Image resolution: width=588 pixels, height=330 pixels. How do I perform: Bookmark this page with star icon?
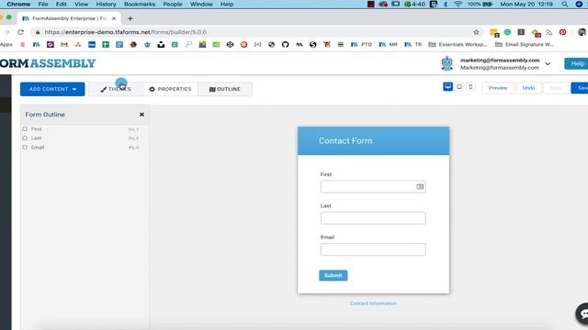click(x=476, y=32)
